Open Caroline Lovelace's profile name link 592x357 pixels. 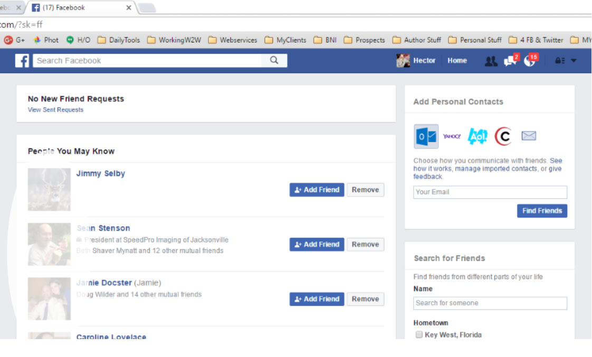tap(111, 336)
